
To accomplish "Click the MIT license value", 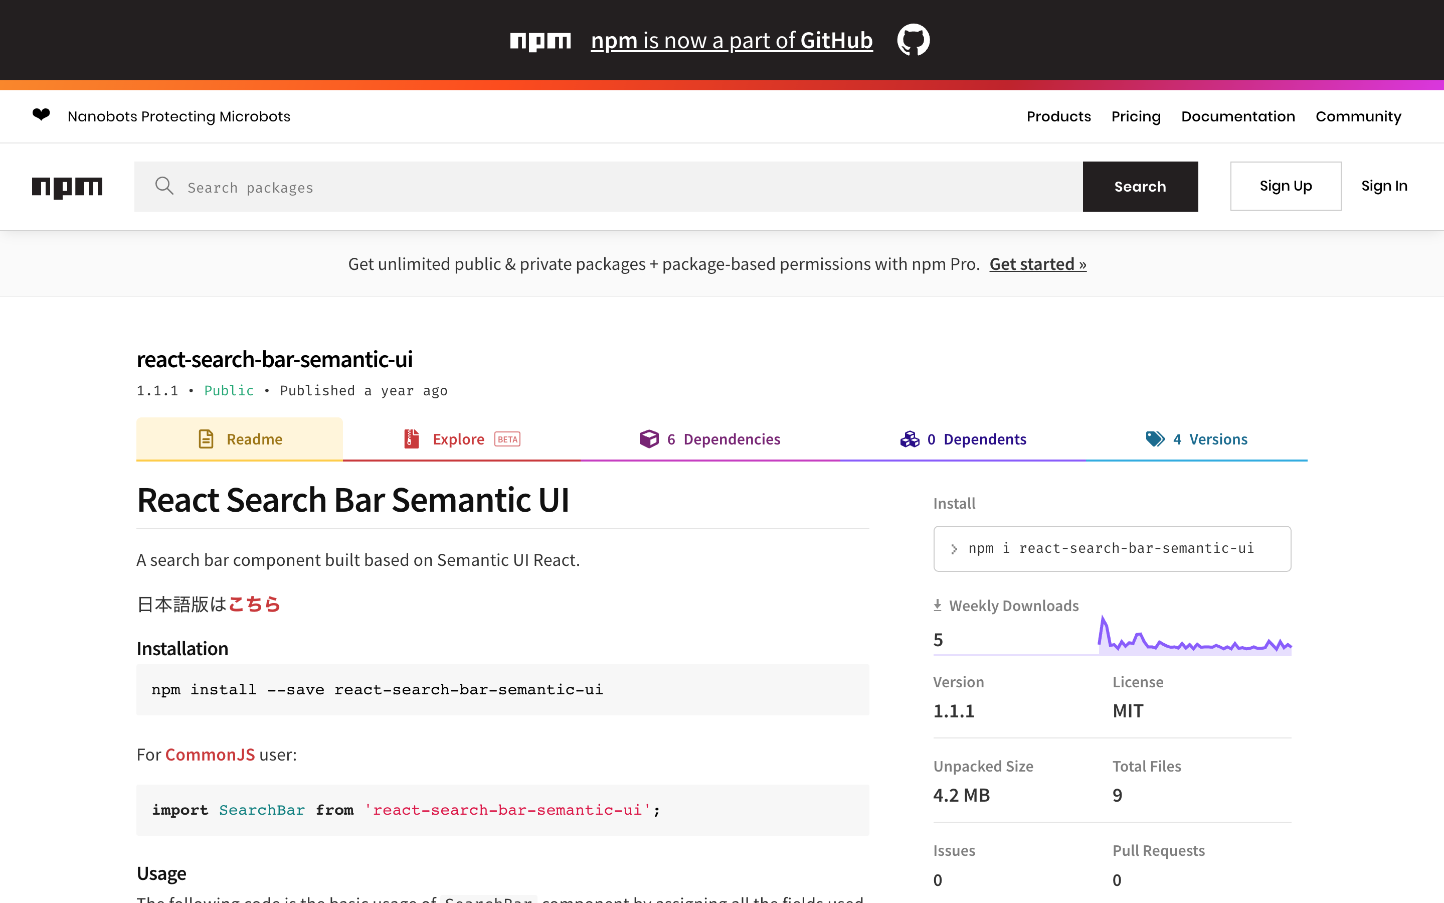I will (1128, 711).
